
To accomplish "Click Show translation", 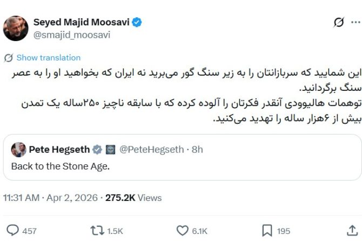I will click(x=48, y=58).
